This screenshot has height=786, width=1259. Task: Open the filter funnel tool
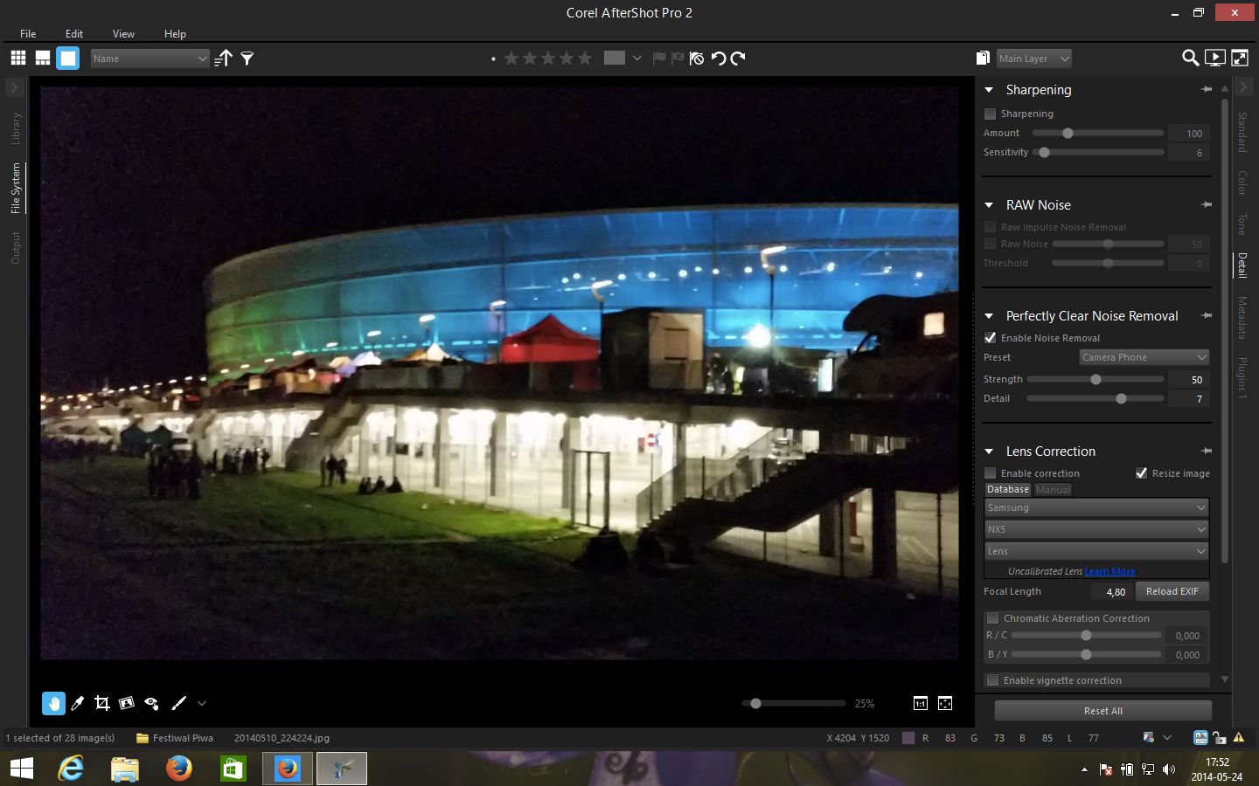pos(247,59)
